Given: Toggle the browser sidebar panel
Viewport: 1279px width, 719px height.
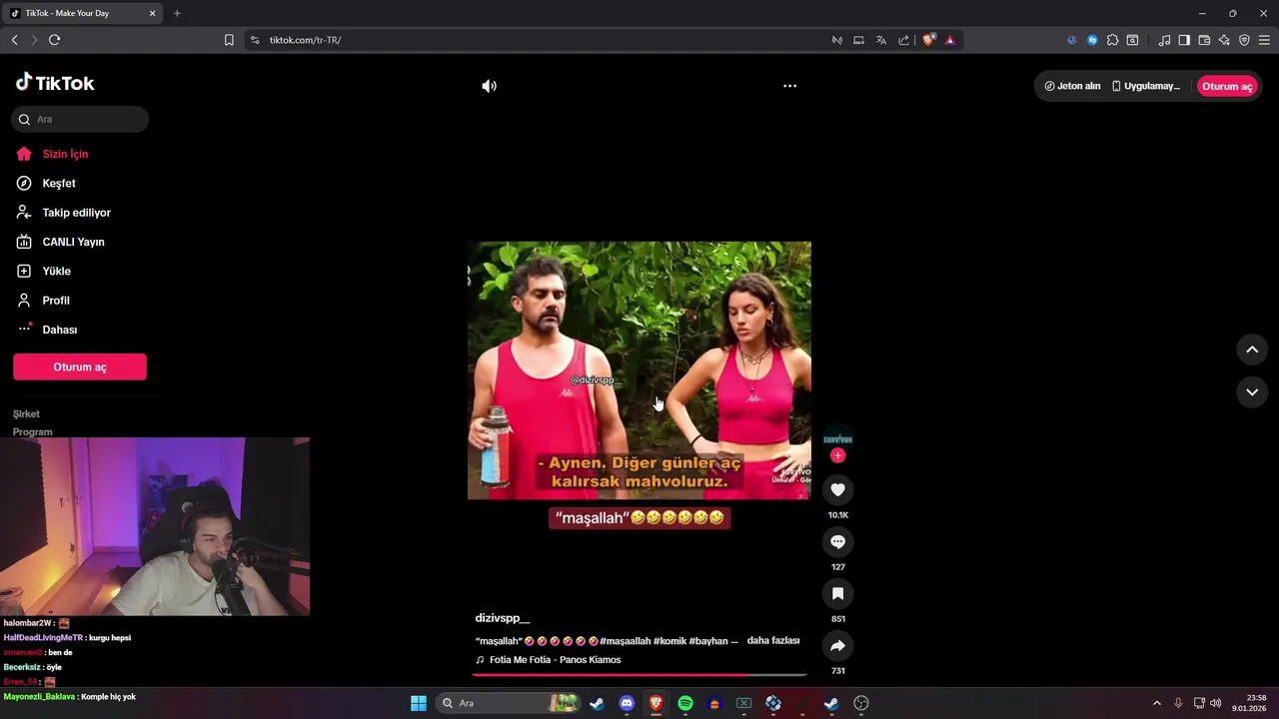Looking at the screenshot, I should pyautogui.click(x=1184, y=40).
